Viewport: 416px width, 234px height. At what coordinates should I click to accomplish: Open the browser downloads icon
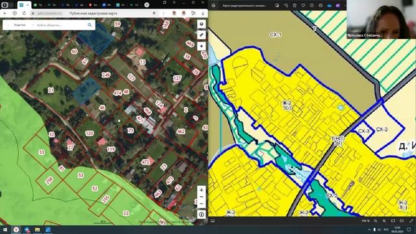(203, 13)
